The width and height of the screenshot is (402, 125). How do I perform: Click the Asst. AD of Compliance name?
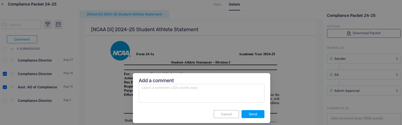pyautogui.click(x=37, y=87)
